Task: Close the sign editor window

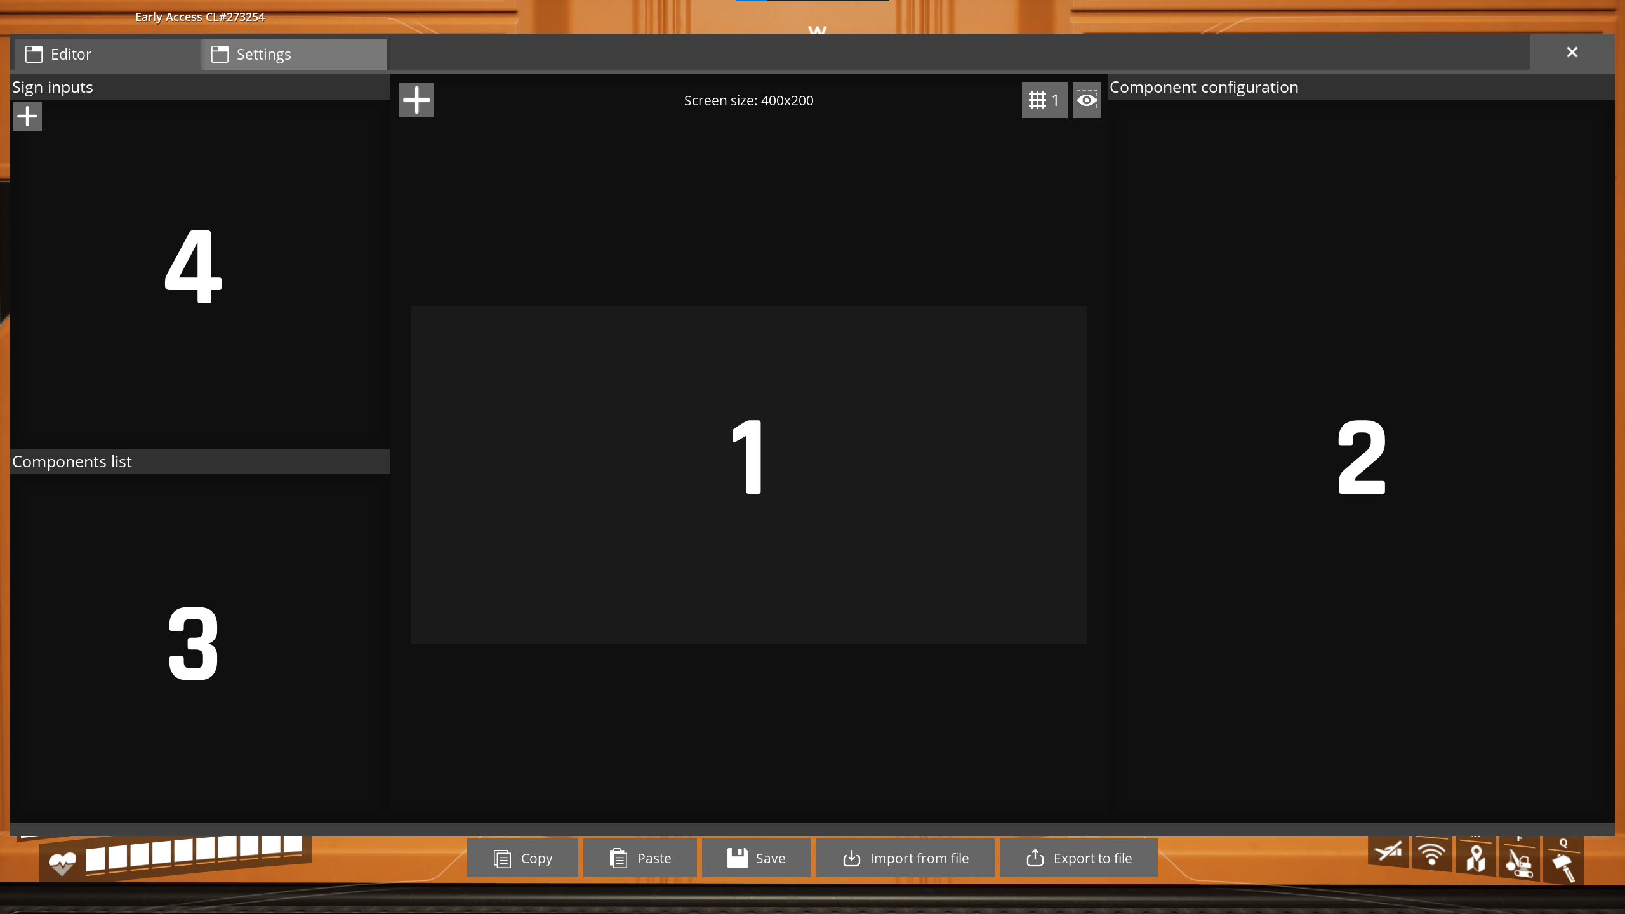Action: pyautogui.click(x=1572, y=53)
